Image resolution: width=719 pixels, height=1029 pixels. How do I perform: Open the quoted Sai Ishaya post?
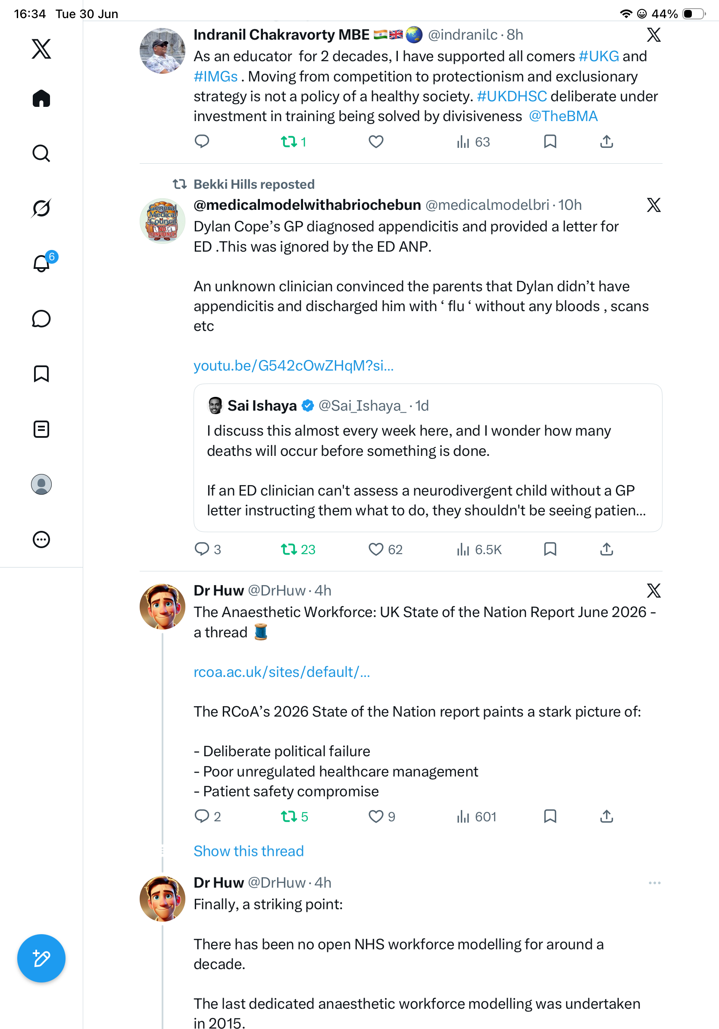click(428, 458)
